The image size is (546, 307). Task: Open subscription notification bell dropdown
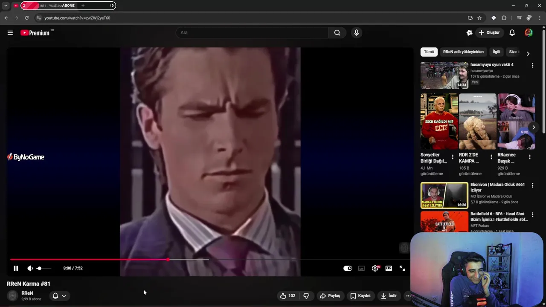pyautogui.click(x=59, y=295)
